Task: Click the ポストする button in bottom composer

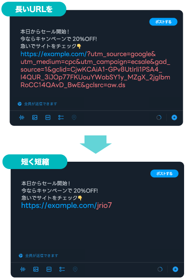Action: [164, 173]
